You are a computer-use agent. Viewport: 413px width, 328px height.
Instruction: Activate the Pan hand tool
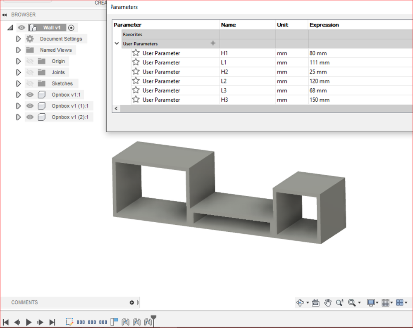tap(328, 303)
